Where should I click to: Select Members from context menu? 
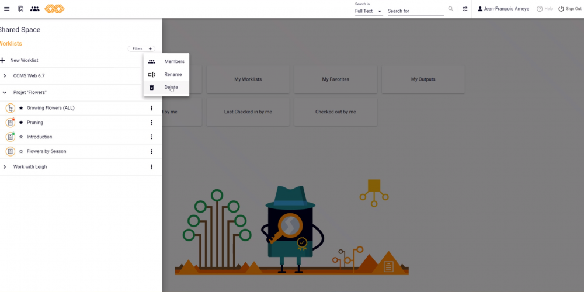point(166,61)
